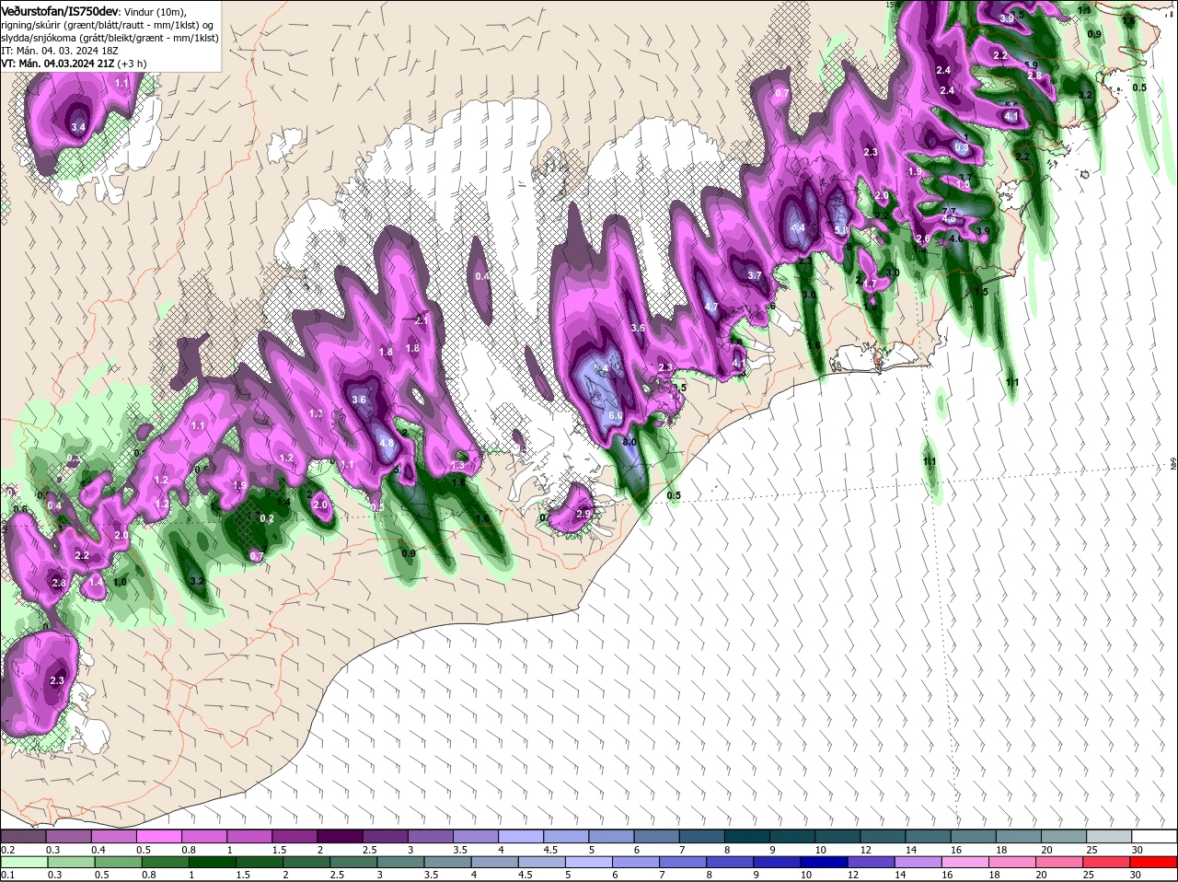Click the "4.8" precipitation value on the map
The width and height of the screenshot is (1178, 882).
tap(387, 443)
